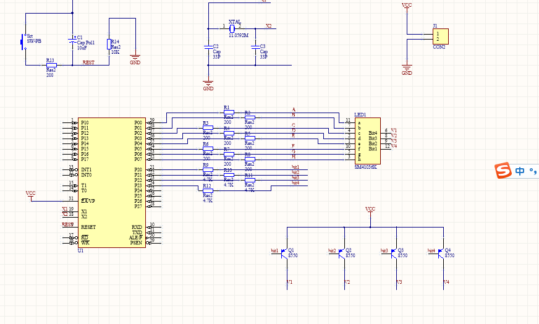Click the GND symbol below J1 connector

pyautogui.click(x=407, y=70)
